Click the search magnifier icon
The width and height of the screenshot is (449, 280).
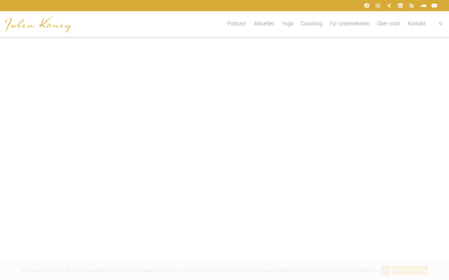pos(441,24)
